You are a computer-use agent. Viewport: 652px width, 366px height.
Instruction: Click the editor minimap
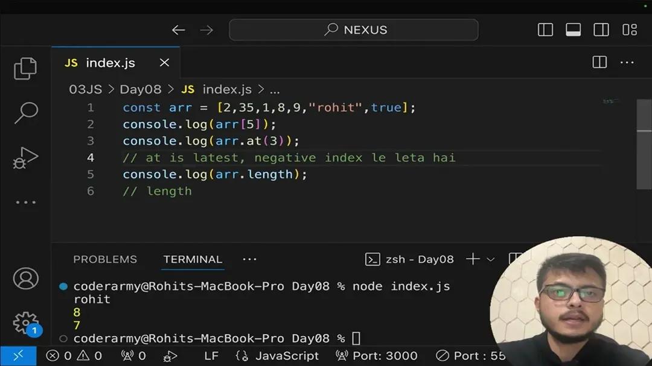pyautogui.click(x=610, y=101)
